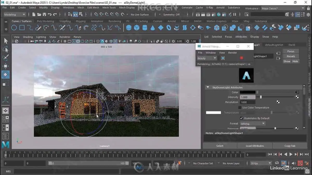Screen dimensions: 312x175
Task: Click the Select button at panel bottom
Action: pyautogui.click(x=220, y=146)
